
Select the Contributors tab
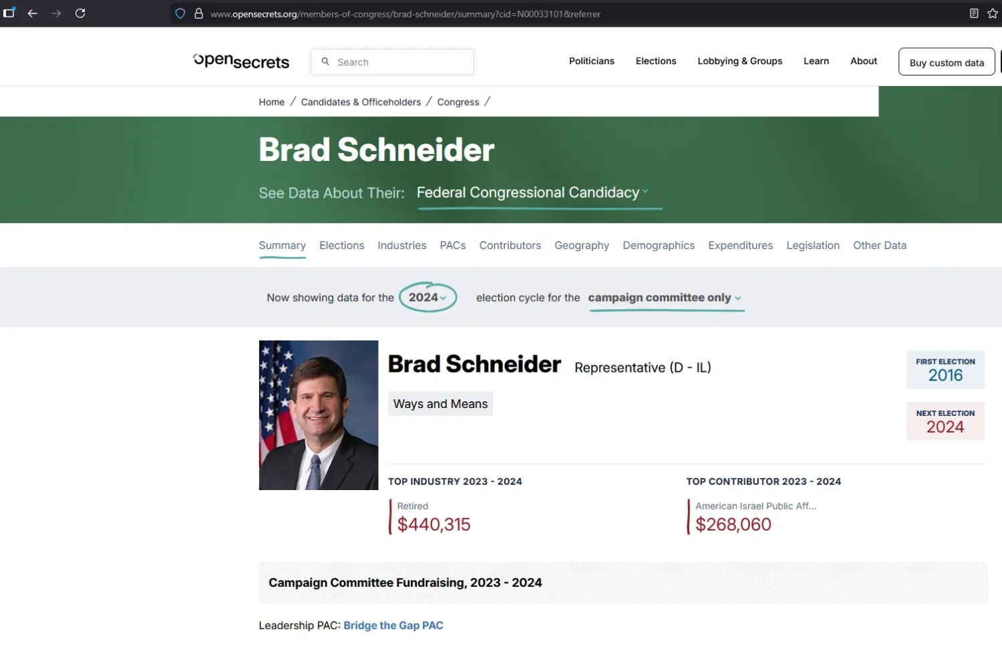pos(510,245)
